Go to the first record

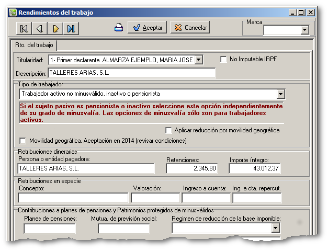pyautogui.click(x=24, y=28)
